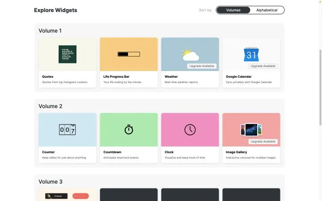Click the 'Sort by:' label
322x201 pixels.
[x=205, y=10]
